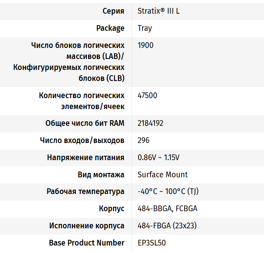
Task: Click the "Серия" row label
Action: click(x=113, y=11)
